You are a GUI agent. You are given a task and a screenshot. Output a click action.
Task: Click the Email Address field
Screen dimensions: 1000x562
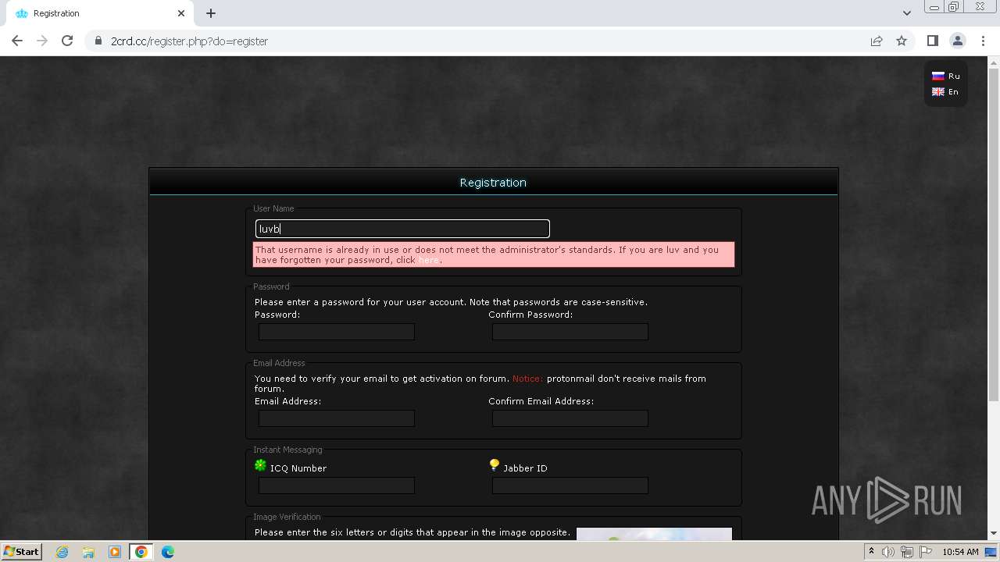(x=337, y=418)
